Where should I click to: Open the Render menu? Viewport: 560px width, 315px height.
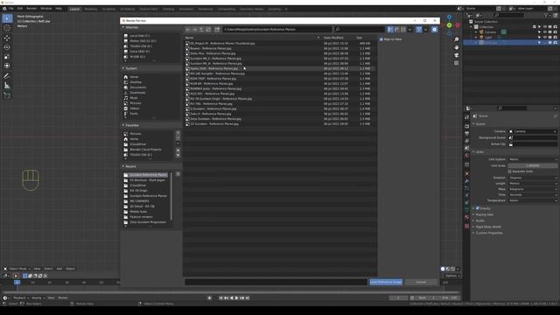point(31,9)
